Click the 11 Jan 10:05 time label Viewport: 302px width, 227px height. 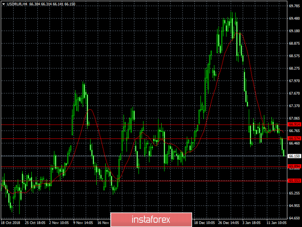tap(277, 223)
